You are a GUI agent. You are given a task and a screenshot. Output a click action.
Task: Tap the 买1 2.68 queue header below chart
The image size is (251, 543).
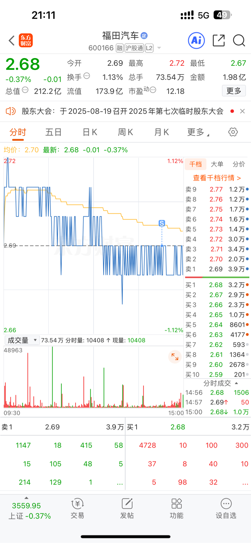click(x=188, y=427)
